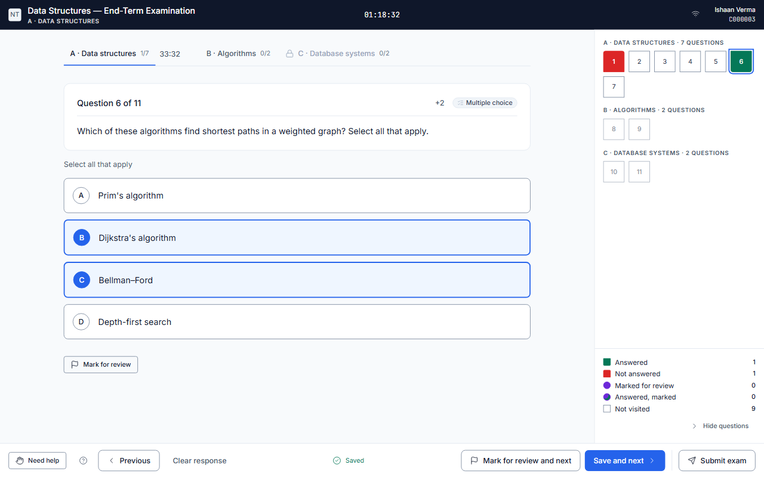
Task: Open question 8 in Algorithms section
Action: click(x=614, y=129)
